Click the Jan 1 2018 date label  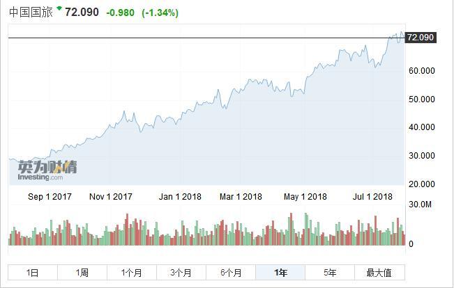[x=180, y=197]
